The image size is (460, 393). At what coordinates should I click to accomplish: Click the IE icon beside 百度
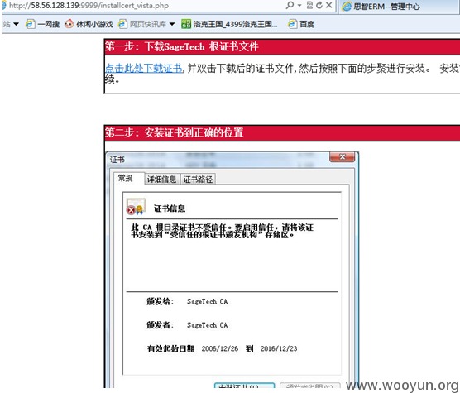[292, 24]
